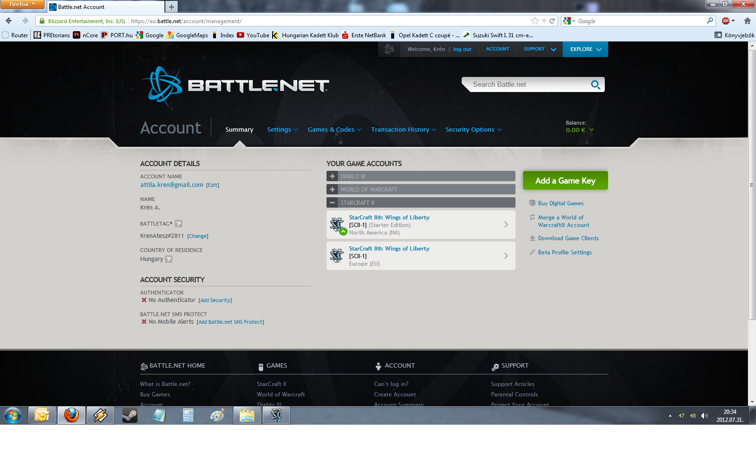Expand the Balance dropdown arrow
This screenshot has height=453, width=756.
coord(592,130)
